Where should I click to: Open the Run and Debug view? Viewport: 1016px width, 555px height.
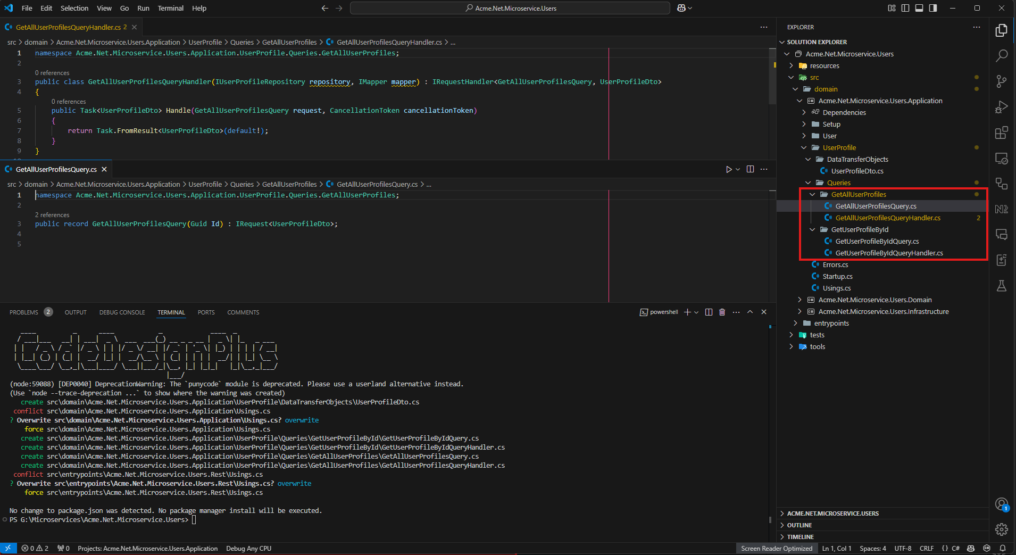(1002, 107)
